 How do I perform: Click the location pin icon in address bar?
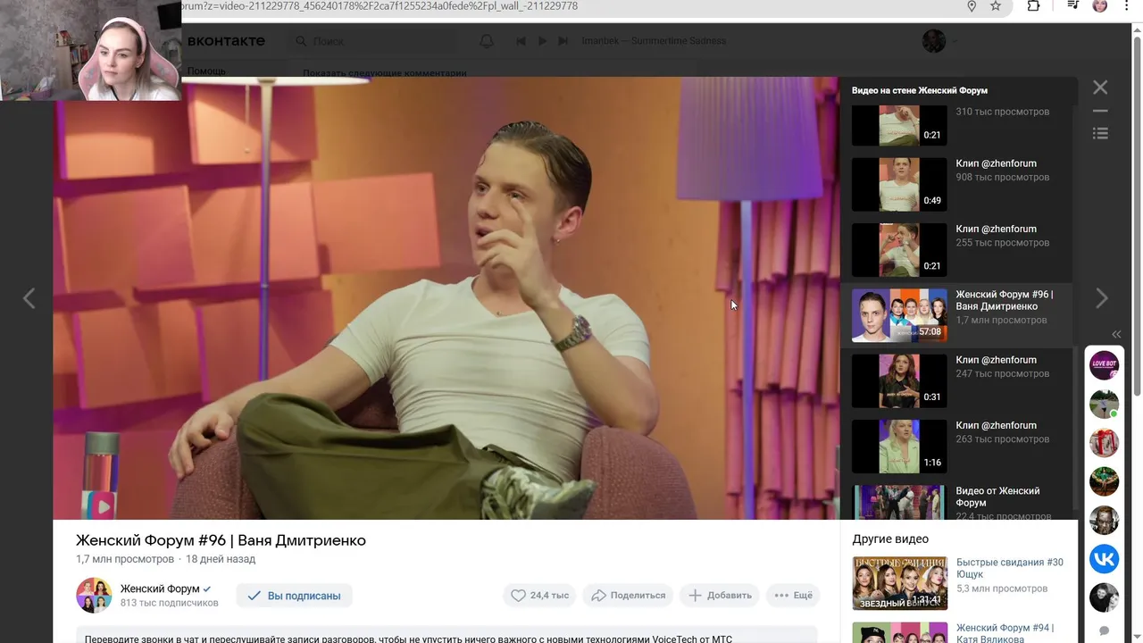point(972,6)
